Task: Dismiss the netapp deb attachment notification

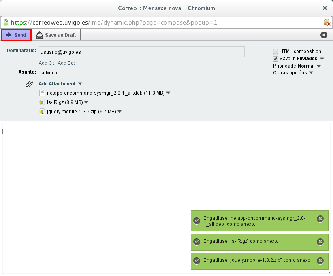Action: coord(320,219)
